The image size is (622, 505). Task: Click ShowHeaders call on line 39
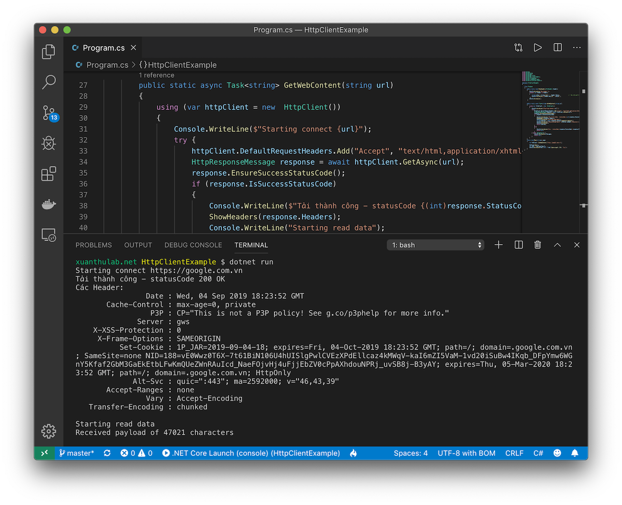coord(233,217)
